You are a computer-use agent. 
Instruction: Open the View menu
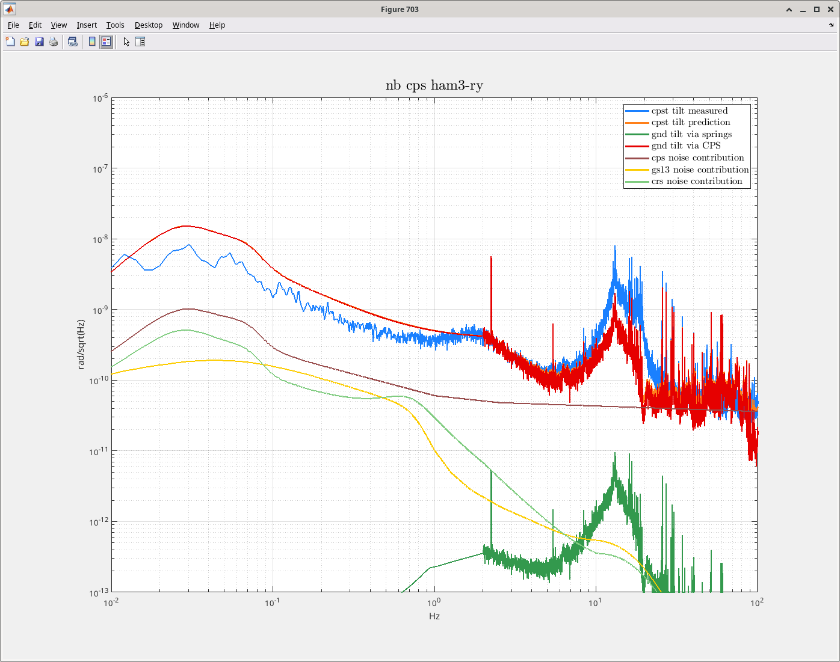click(x=59, y=25)
